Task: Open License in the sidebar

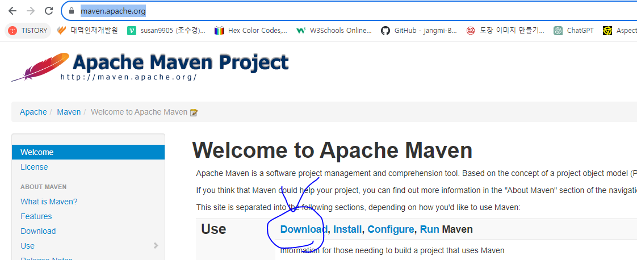Action: click(x=34, y=167)
